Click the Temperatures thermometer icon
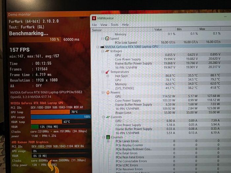 pos(107,72)
